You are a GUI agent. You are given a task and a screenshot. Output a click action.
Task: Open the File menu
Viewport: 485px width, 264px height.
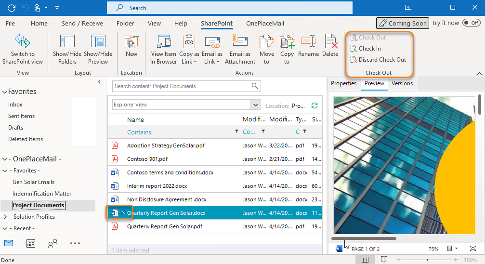point(10,23)
